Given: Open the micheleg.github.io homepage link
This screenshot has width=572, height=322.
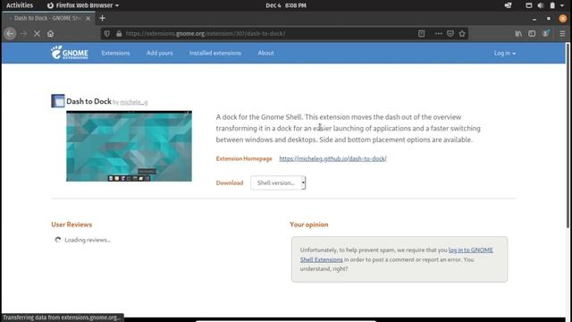Looking at the screenshot, I should click(332, 158).
